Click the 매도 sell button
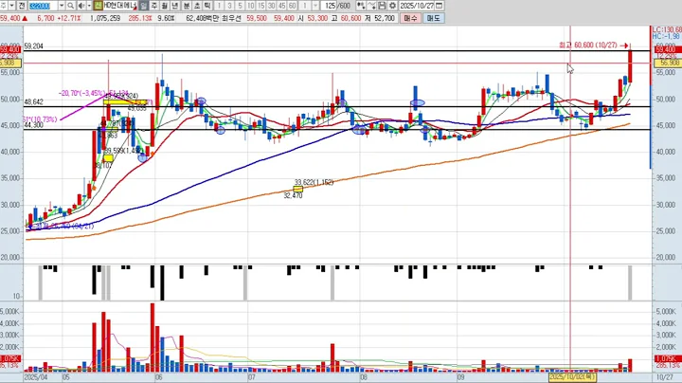 (433, 18)
